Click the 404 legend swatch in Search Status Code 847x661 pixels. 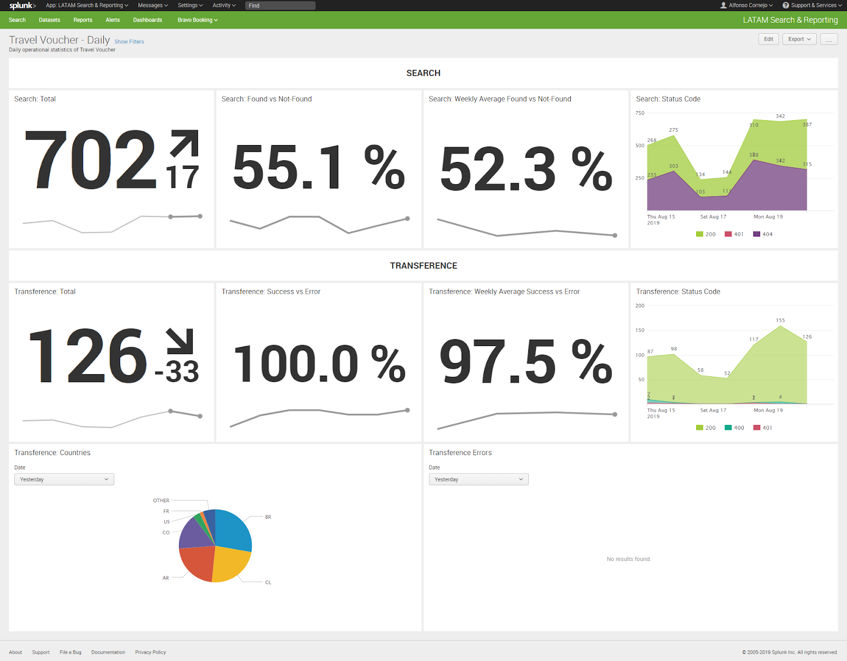point(756,234)
